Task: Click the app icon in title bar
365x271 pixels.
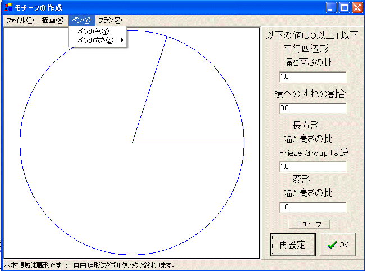Action: tap(8, 7)
